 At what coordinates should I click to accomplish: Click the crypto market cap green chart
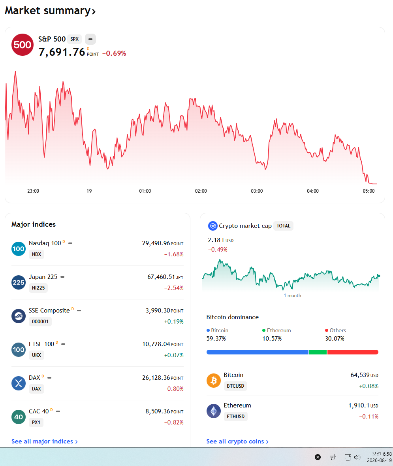291,275
